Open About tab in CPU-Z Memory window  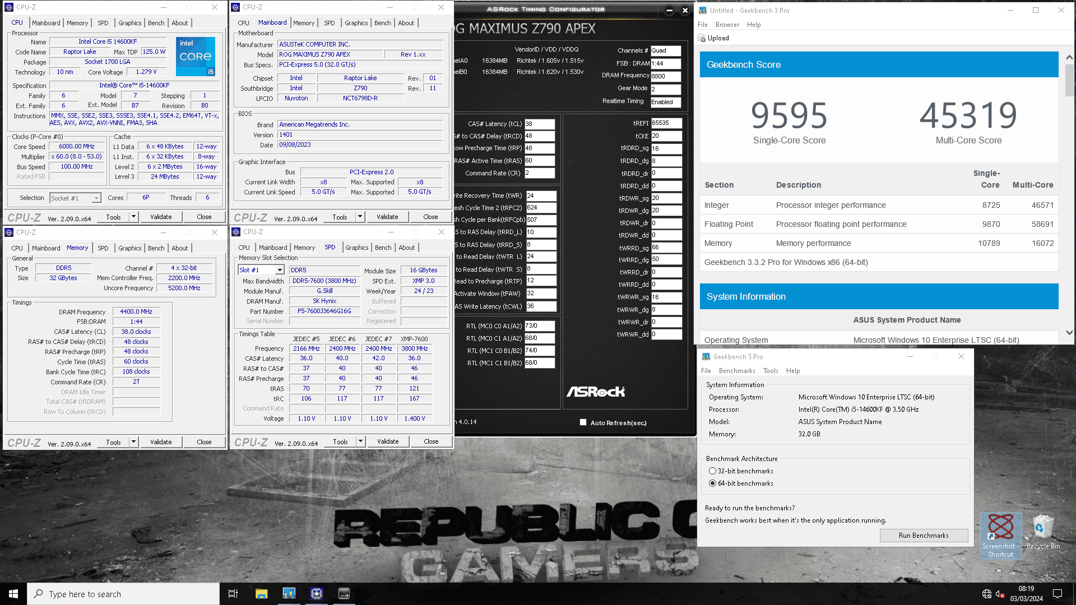click(180, 248)
